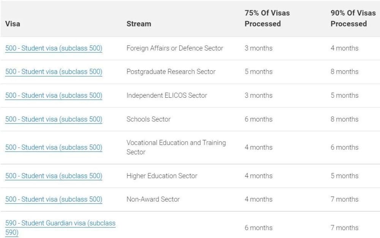This screenshot has height=238, width=380.
Task: Click Student visa link beside Higher Education Sector
Action: click(54, 176)
